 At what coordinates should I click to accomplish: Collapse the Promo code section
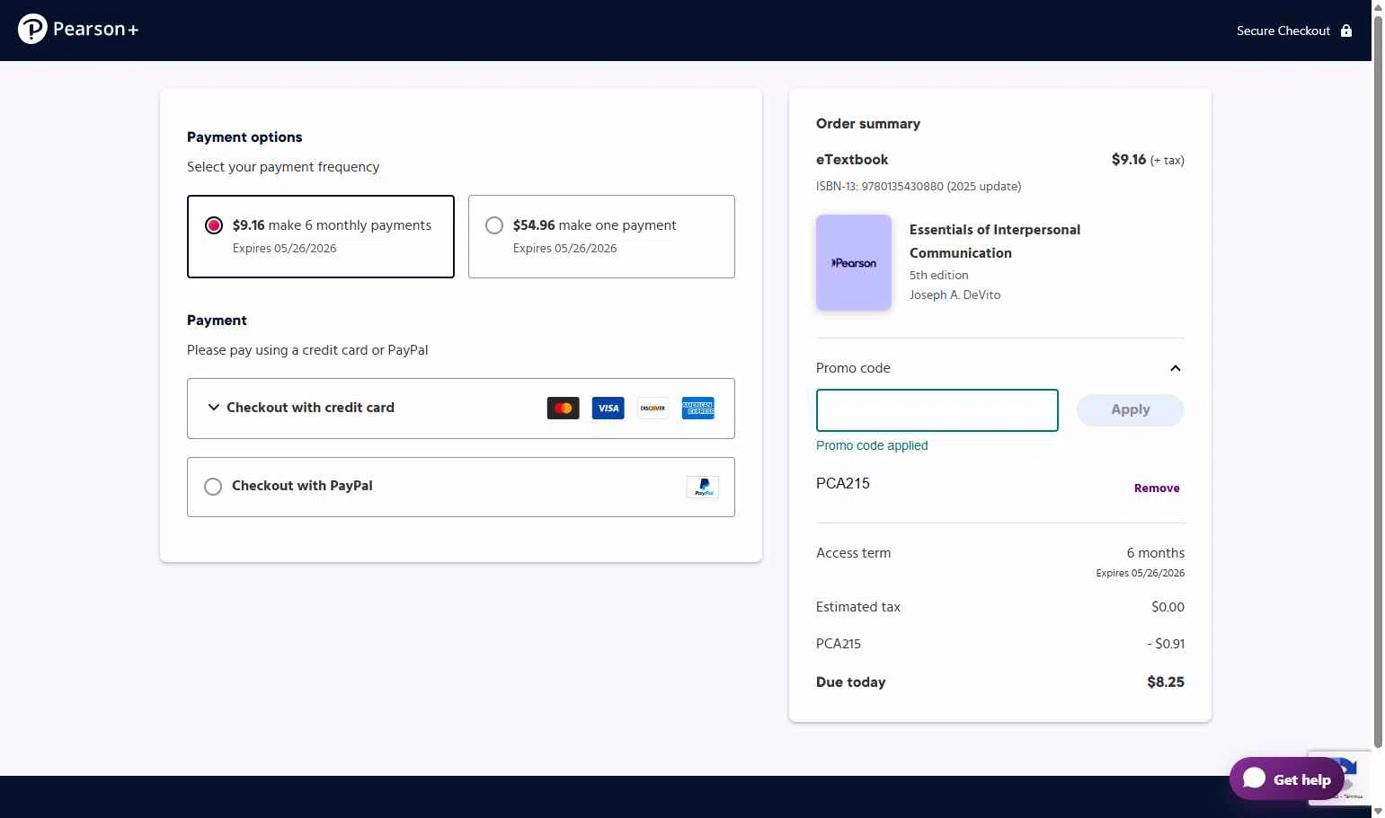(x=1175, y=368)
